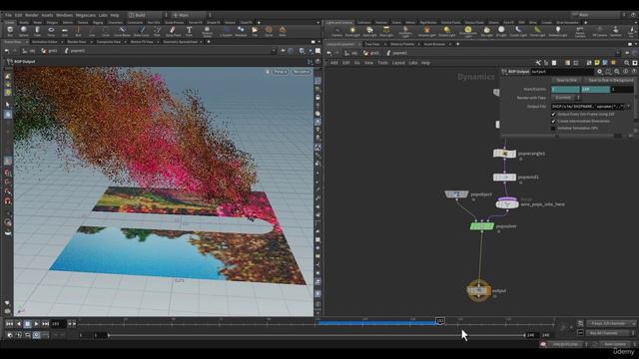Select the Sphere shelf tool
Image resolution: width=639 pixels, height=359 pixels.
pyautogui.click(x=24, y=31)
